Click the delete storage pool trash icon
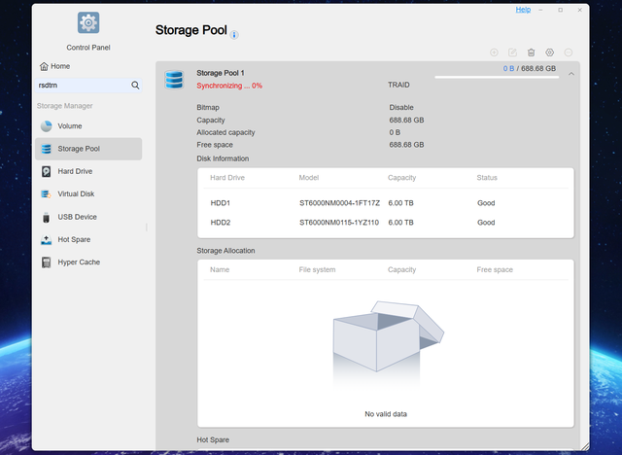The image size is (622, 455). 532,52
